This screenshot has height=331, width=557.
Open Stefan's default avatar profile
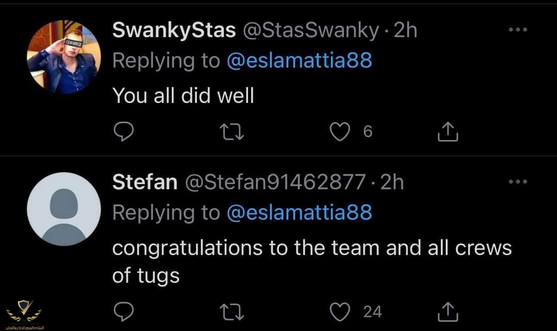[x=63, y=209]
